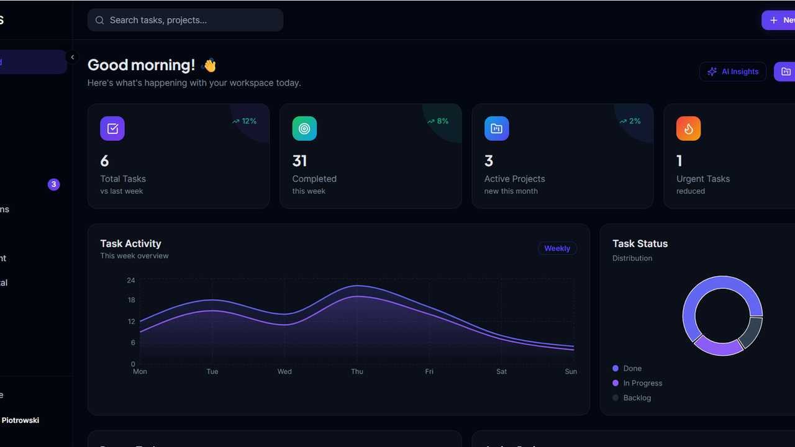Open the Piotrowski user profile
The width and height of the screenshot is (795, 447).
[x=20, y=420]
